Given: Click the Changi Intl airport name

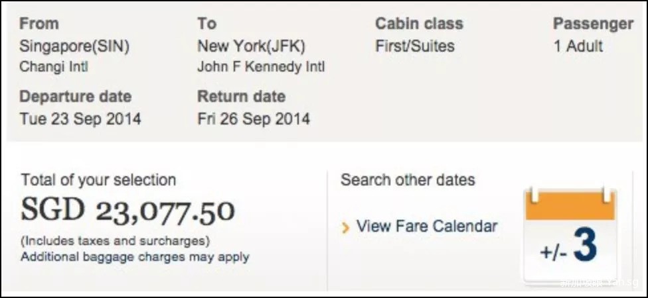Looking at the screenshot, I should (x=54, y=67).
